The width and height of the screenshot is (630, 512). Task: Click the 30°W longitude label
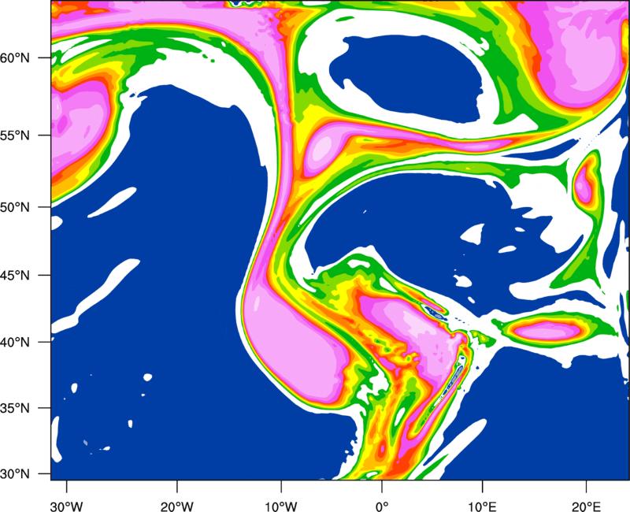[67, 497]
